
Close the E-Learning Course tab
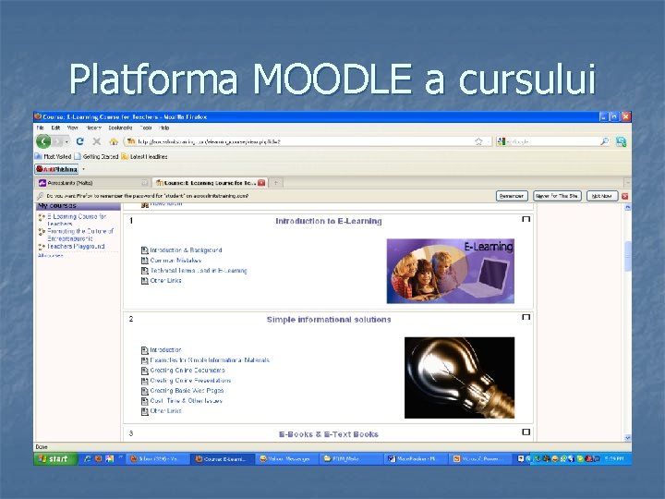(261, 183)
